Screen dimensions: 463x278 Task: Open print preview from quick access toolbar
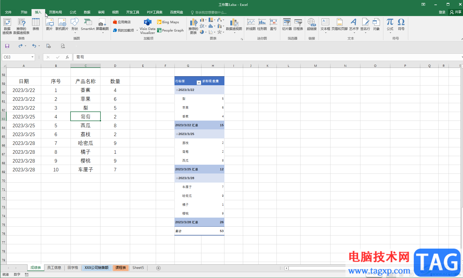[x=63, y=46]
